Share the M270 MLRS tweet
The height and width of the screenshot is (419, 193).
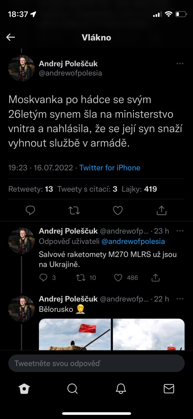click(x=156, y=278)
